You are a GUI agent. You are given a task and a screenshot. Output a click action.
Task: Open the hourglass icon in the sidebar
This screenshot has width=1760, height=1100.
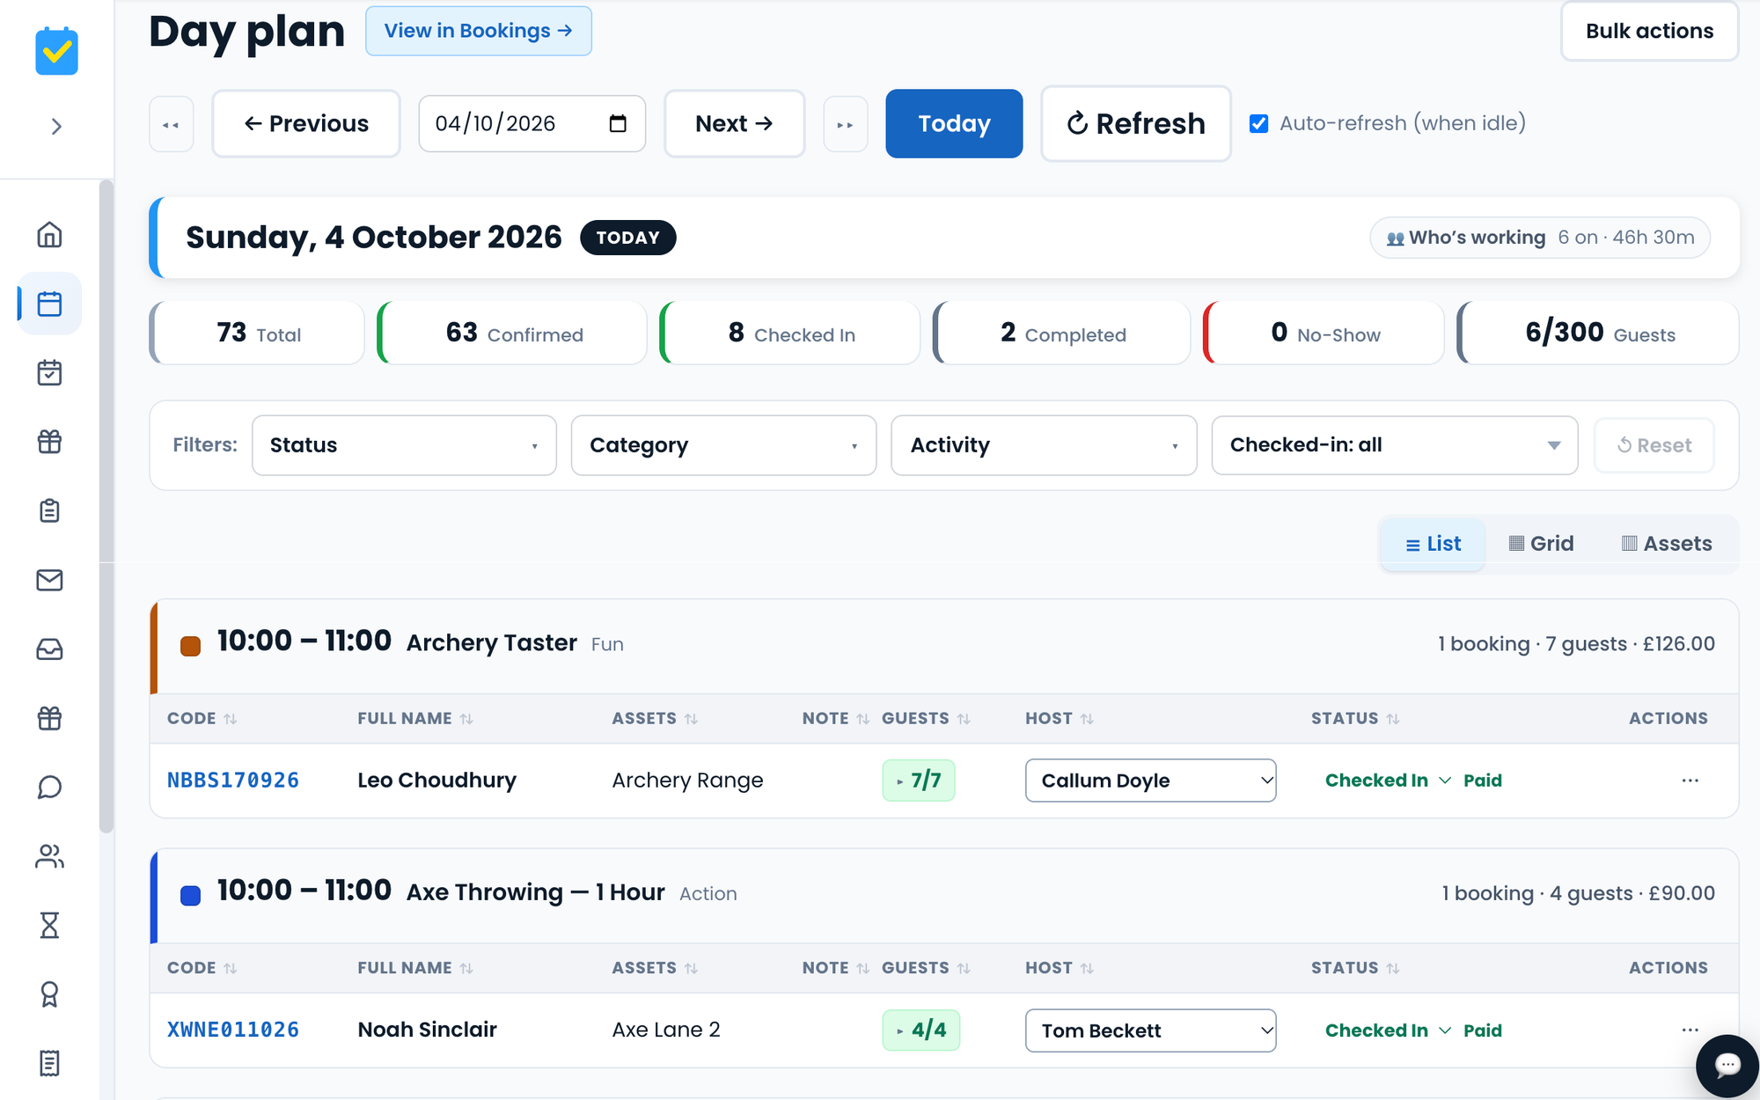pos(49,926)
